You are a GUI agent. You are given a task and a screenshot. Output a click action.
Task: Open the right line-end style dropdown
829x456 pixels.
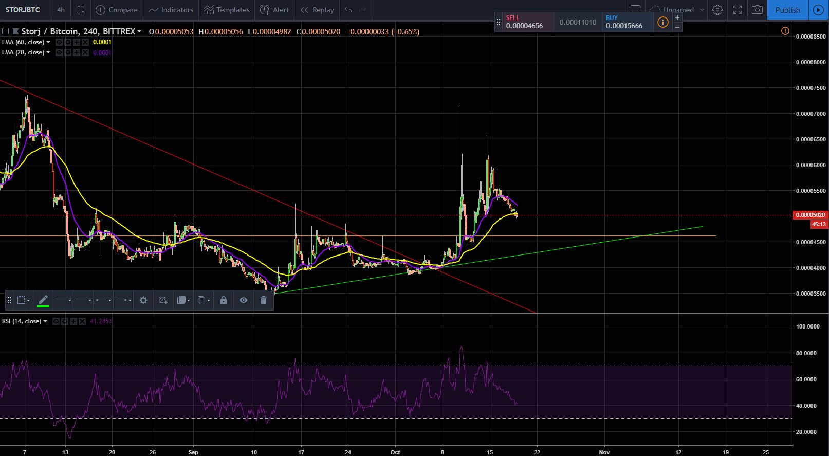(123, 300)
